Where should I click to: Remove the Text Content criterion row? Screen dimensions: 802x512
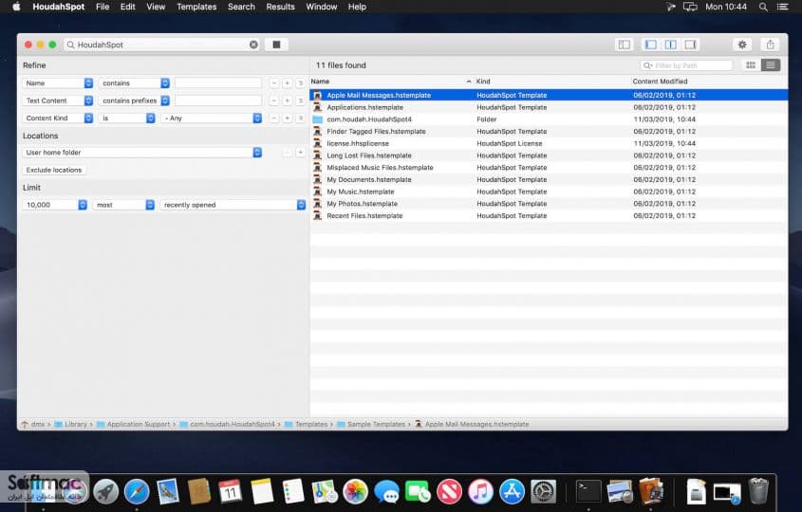click(x=273, y=101)
